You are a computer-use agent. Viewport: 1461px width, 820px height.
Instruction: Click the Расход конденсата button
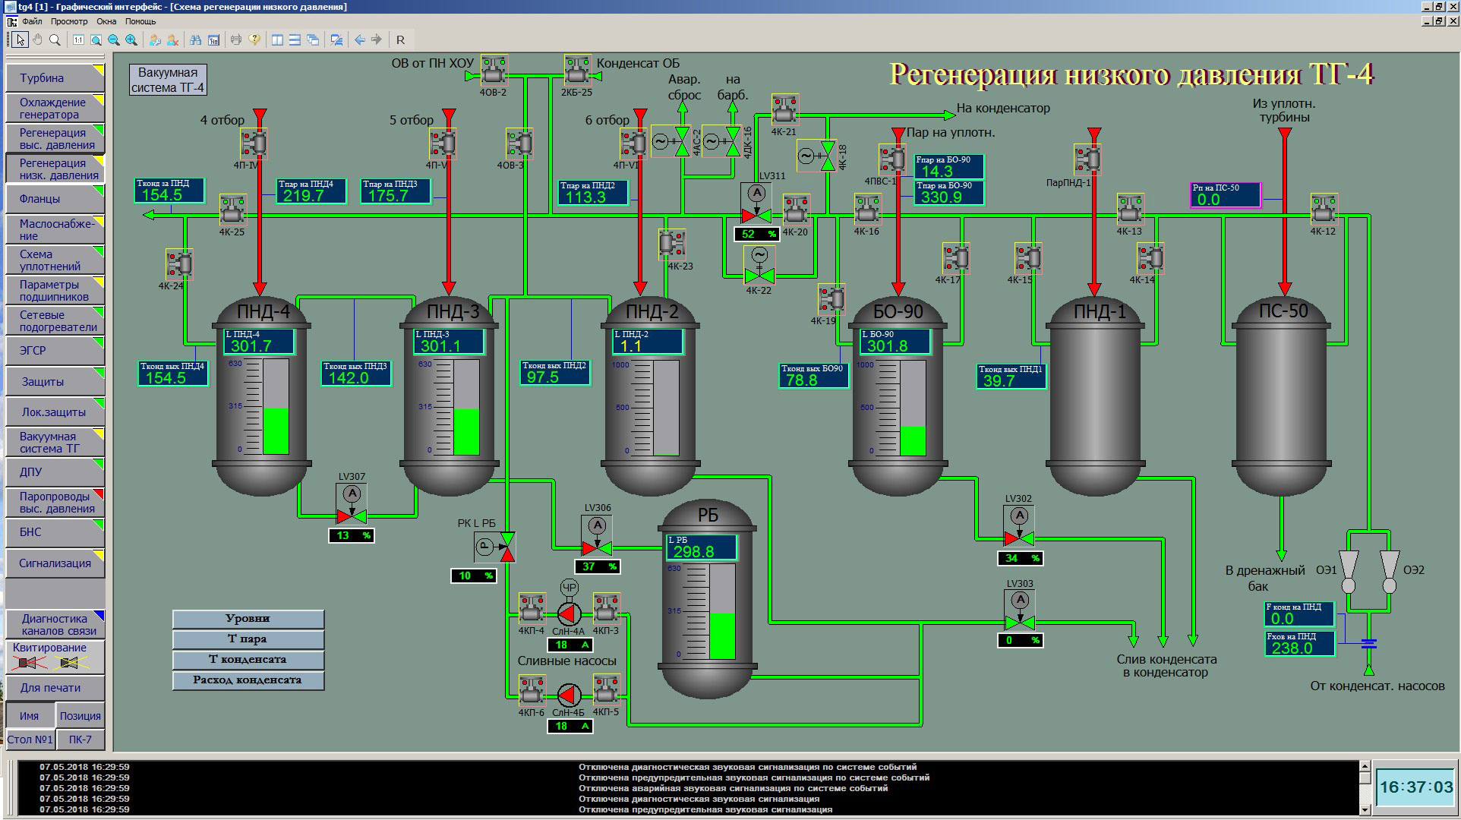[248, 680]
